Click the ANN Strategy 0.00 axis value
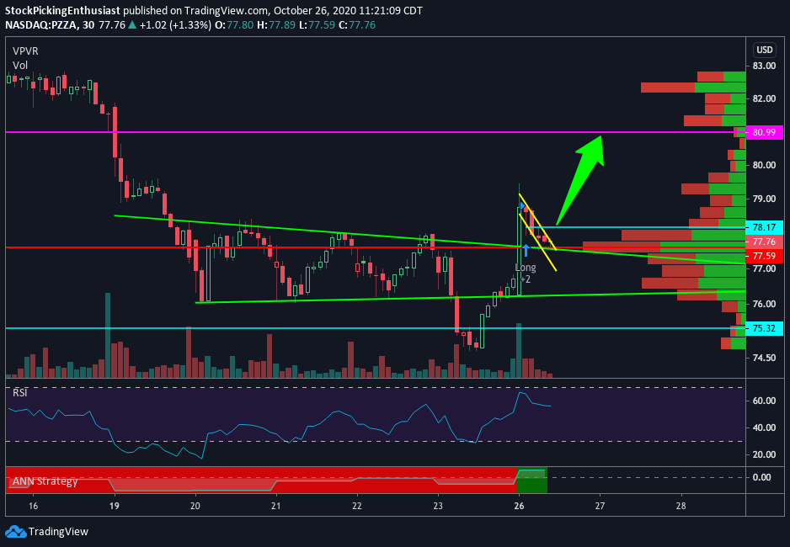The height and width of the screenshot is (547, 790). point(761,477)
